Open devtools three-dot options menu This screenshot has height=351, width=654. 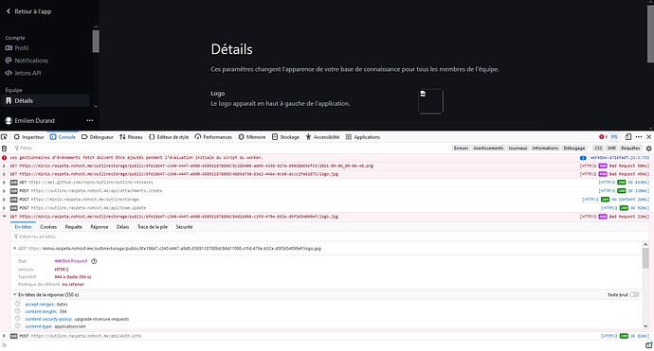[x=639, y=137]
